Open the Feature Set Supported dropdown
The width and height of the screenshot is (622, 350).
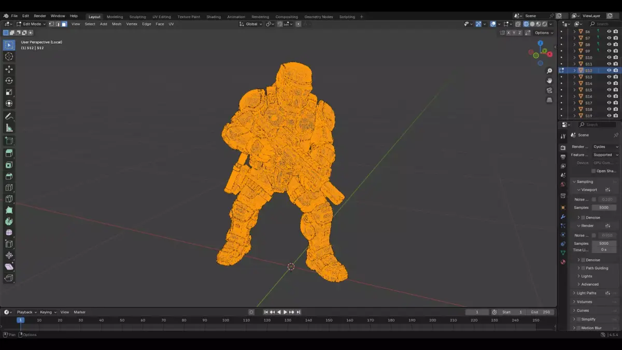pos(605,155)
